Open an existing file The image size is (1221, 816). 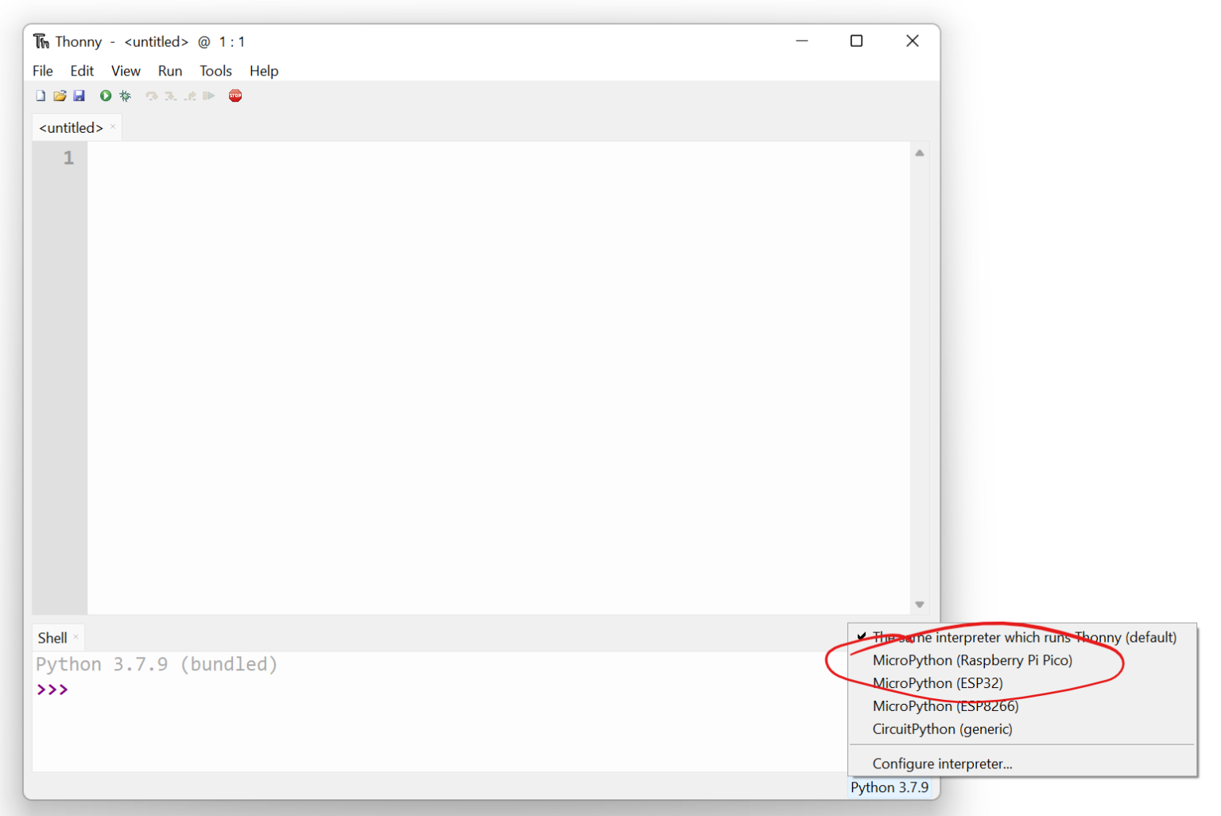click(x=60, y=95)
